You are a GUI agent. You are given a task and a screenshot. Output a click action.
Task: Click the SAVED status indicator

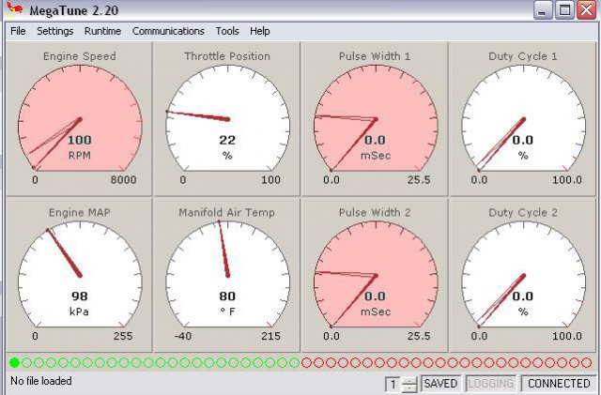coord(439,384)
